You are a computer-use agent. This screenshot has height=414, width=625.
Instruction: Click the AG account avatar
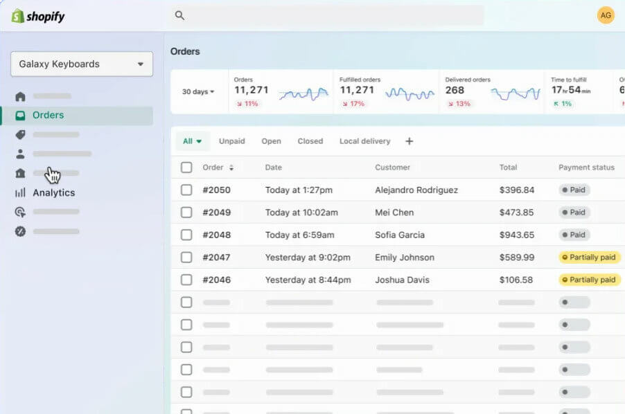click(605, 14)
